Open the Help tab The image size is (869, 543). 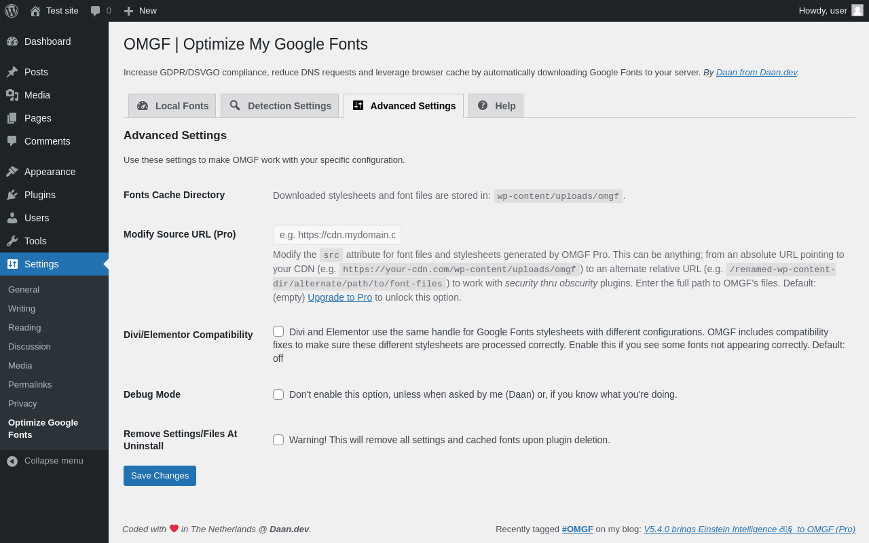point(496,106)
